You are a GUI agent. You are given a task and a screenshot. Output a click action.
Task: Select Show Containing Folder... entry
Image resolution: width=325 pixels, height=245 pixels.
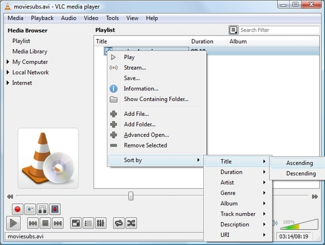157,99
